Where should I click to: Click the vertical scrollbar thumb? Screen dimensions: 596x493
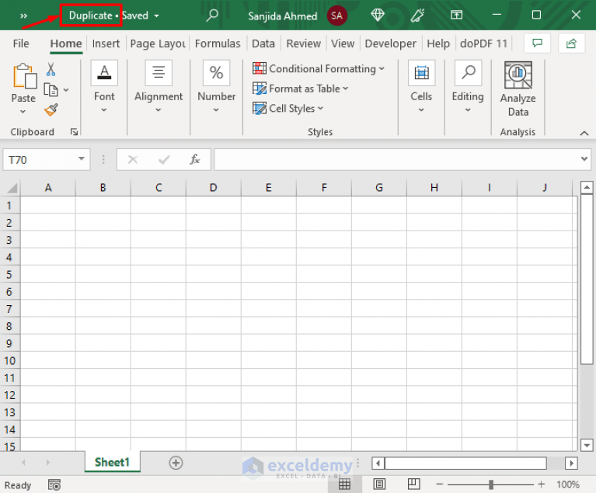(x=587, y=279)
